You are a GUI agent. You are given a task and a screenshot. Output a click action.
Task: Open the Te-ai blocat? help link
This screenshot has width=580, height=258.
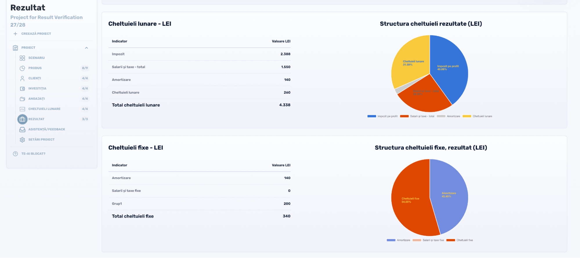(x=33, y=154)
